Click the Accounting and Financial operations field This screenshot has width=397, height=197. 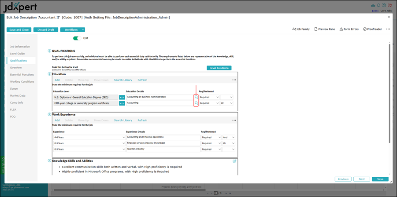(x=163, y=137)
